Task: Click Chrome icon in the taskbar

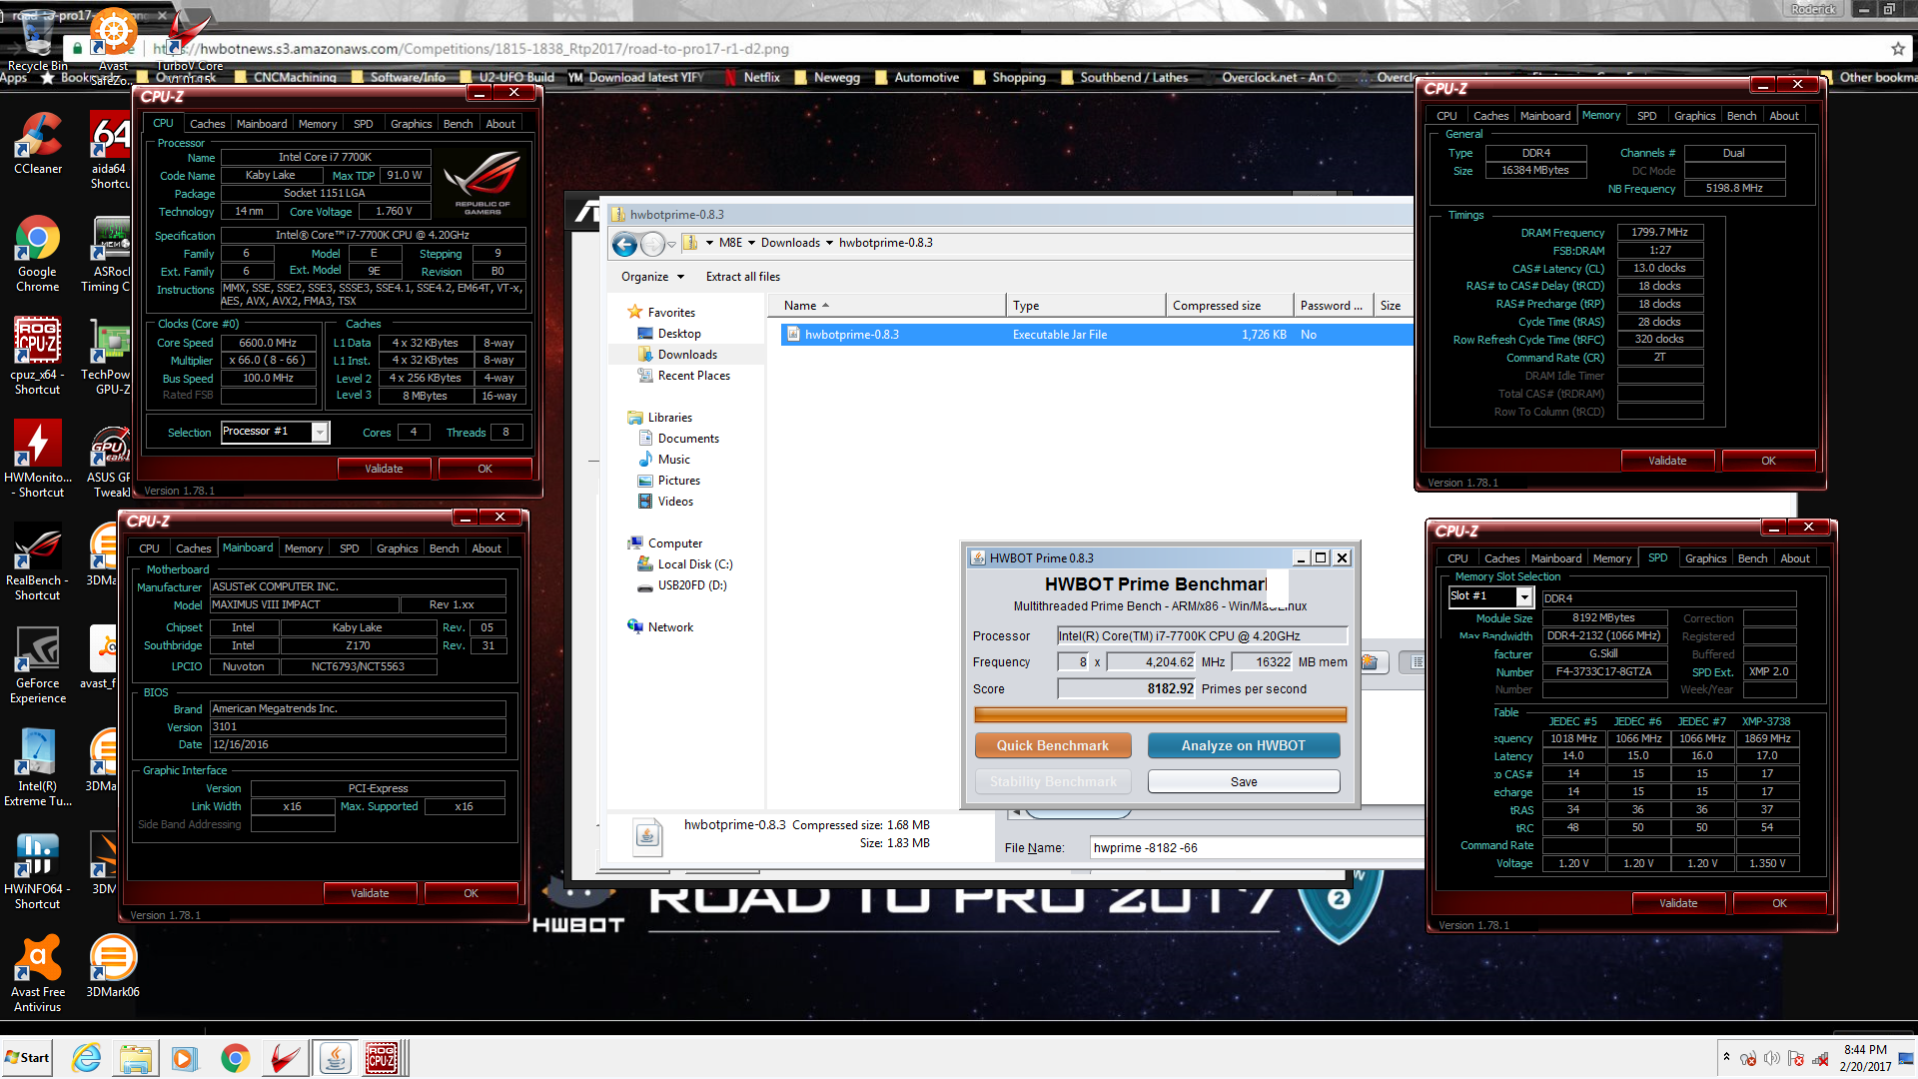Action: point(236,1058)
